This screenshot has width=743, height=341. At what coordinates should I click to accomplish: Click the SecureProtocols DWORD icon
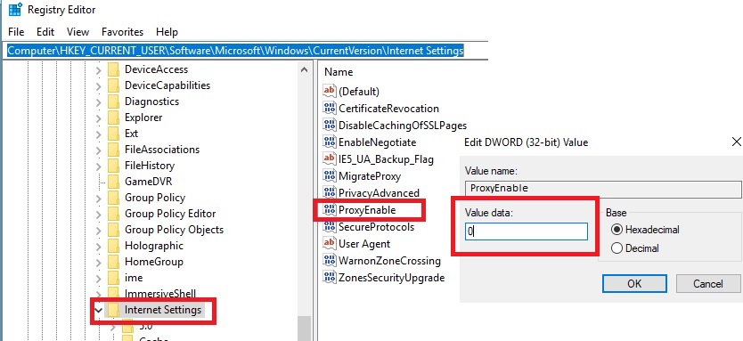click(330, 226)
